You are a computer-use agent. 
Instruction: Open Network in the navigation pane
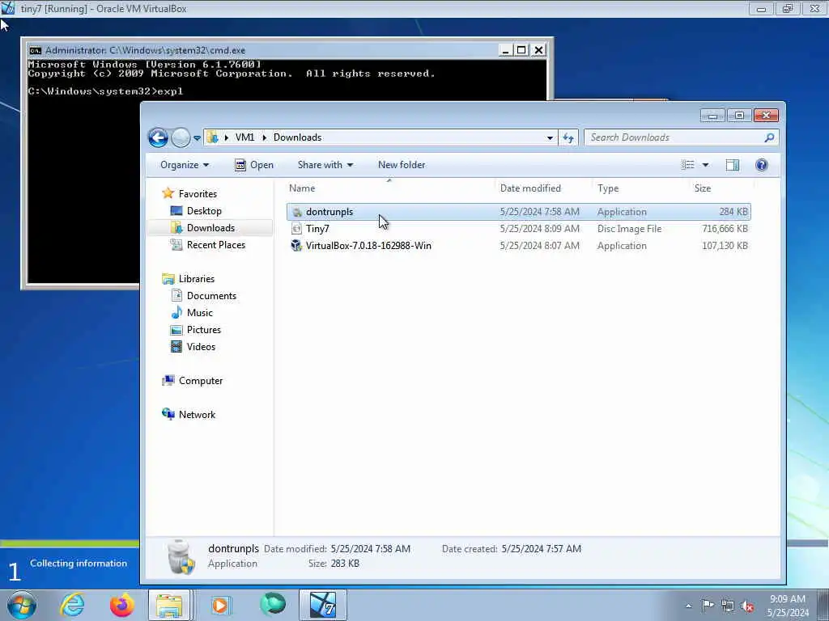click(x=197, y=415)
